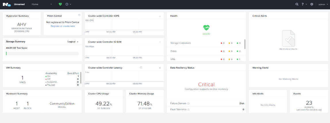Open Register or create new link

pos(63,26)
